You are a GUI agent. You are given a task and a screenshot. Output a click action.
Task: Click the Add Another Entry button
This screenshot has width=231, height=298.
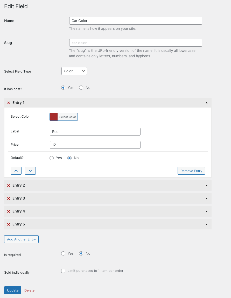[21, 239]
